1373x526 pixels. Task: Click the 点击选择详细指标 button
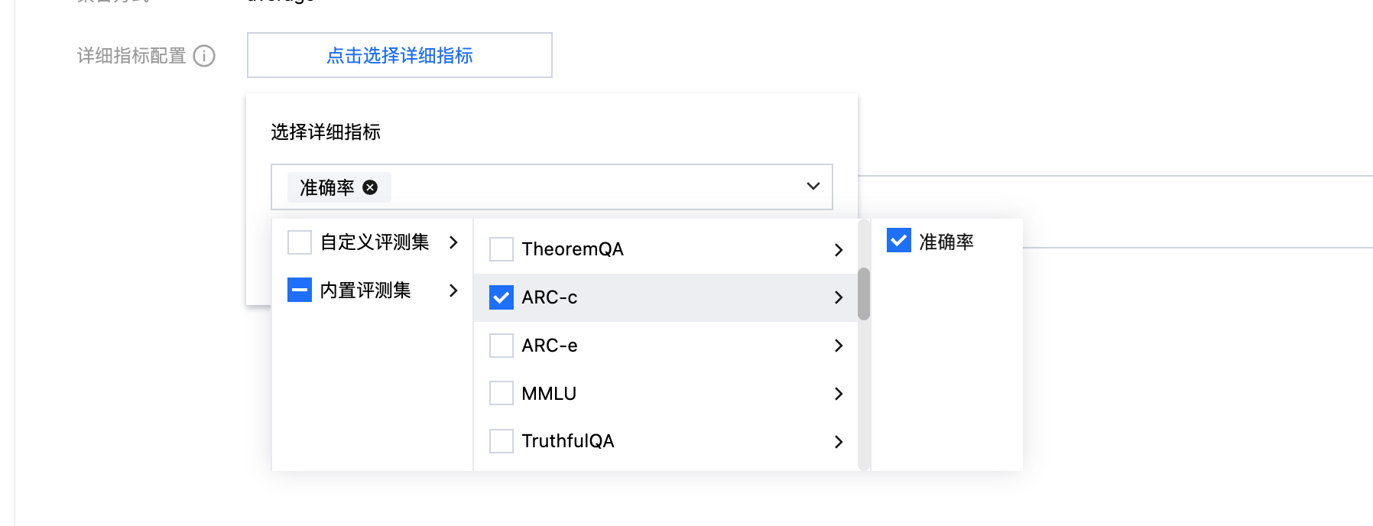399,55
